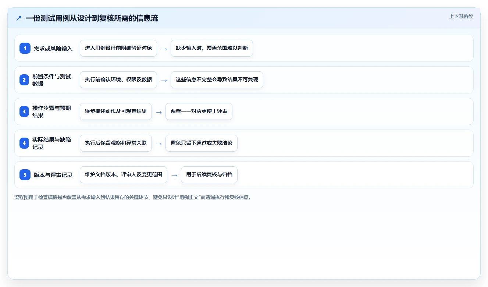Click the 执行后保留观察和异常关联 box
This screenshot has width=488, height=287.
click(116, 143)
